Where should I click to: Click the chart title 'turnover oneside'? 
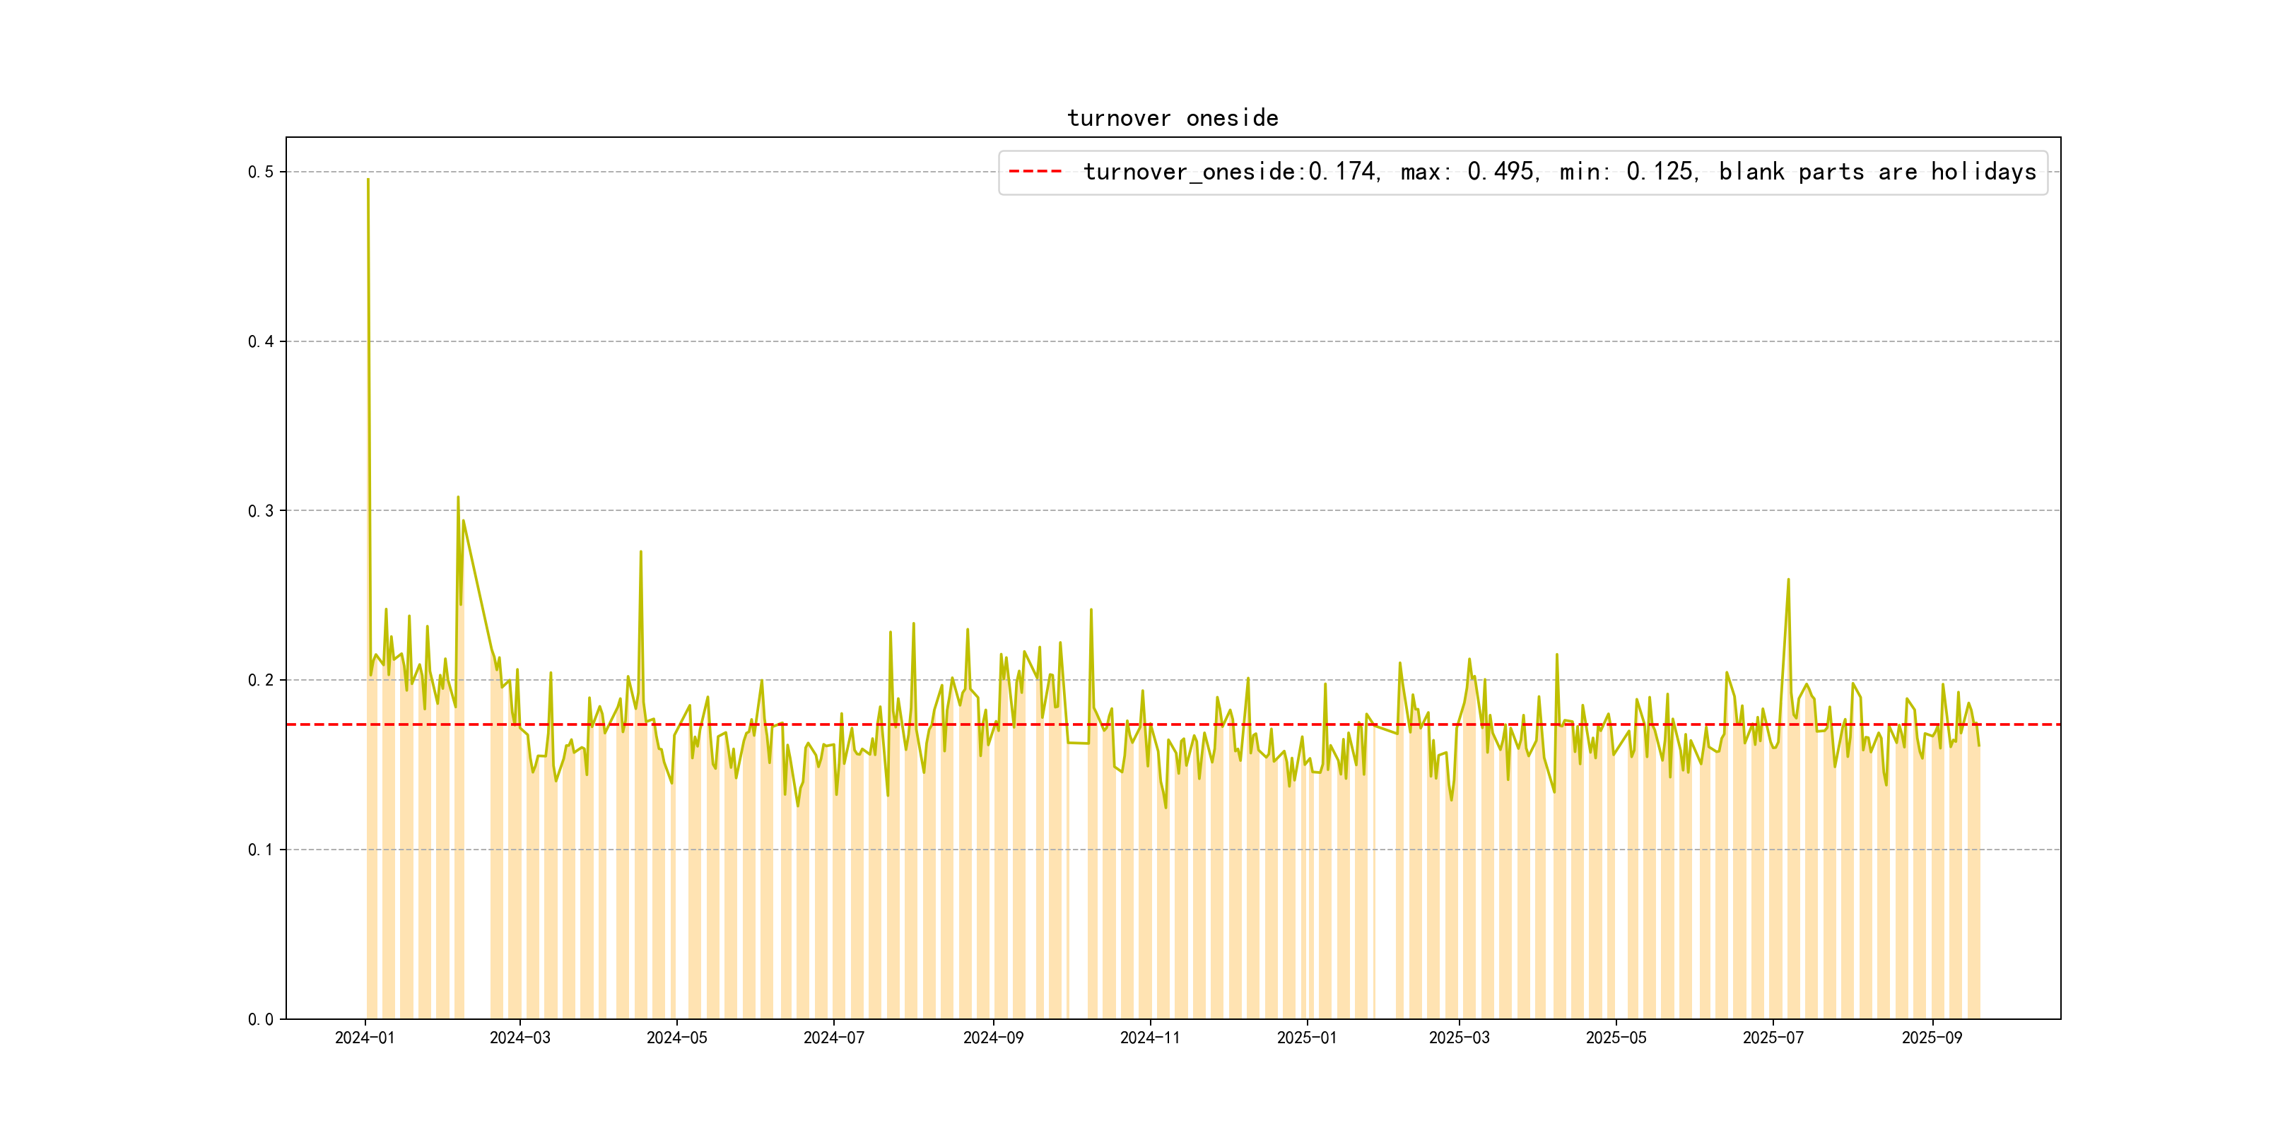pyautogui.click(x=1172, y=118)
